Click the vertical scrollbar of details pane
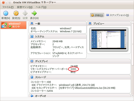This screenshot has height=101, width=134. [133, 44]
